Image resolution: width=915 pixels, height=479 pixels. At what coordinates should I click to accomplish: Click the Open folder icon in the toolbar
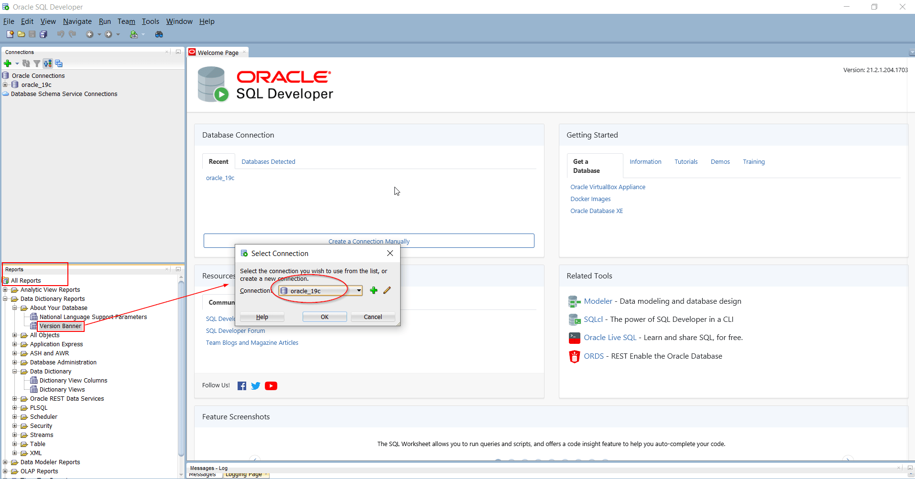click(x=22, y=34)
